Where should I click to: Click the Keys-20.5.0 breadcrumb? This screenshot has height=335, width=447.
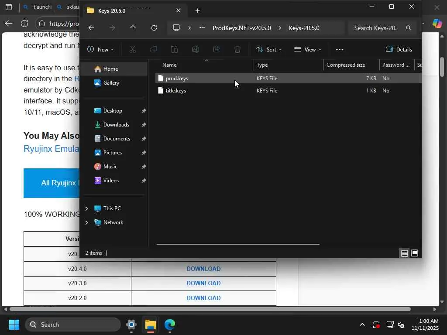304,28
